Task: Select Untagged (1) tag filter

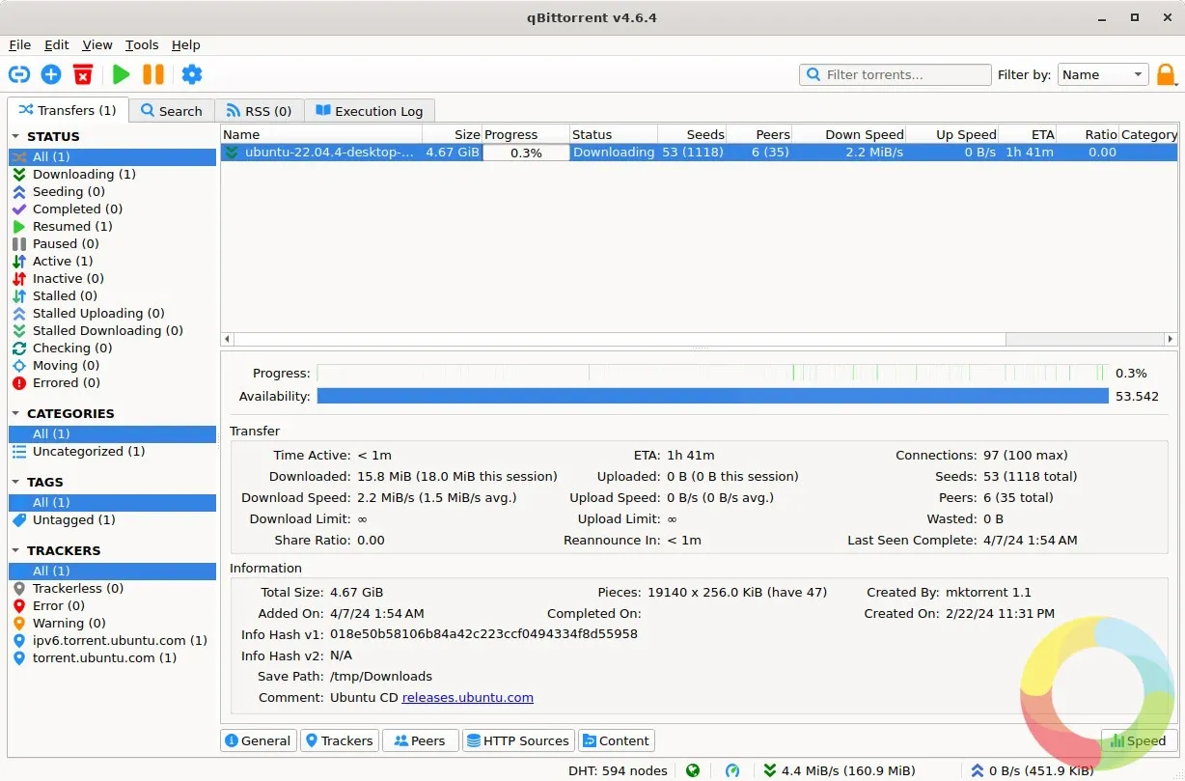Action: [x=112, y=519]
